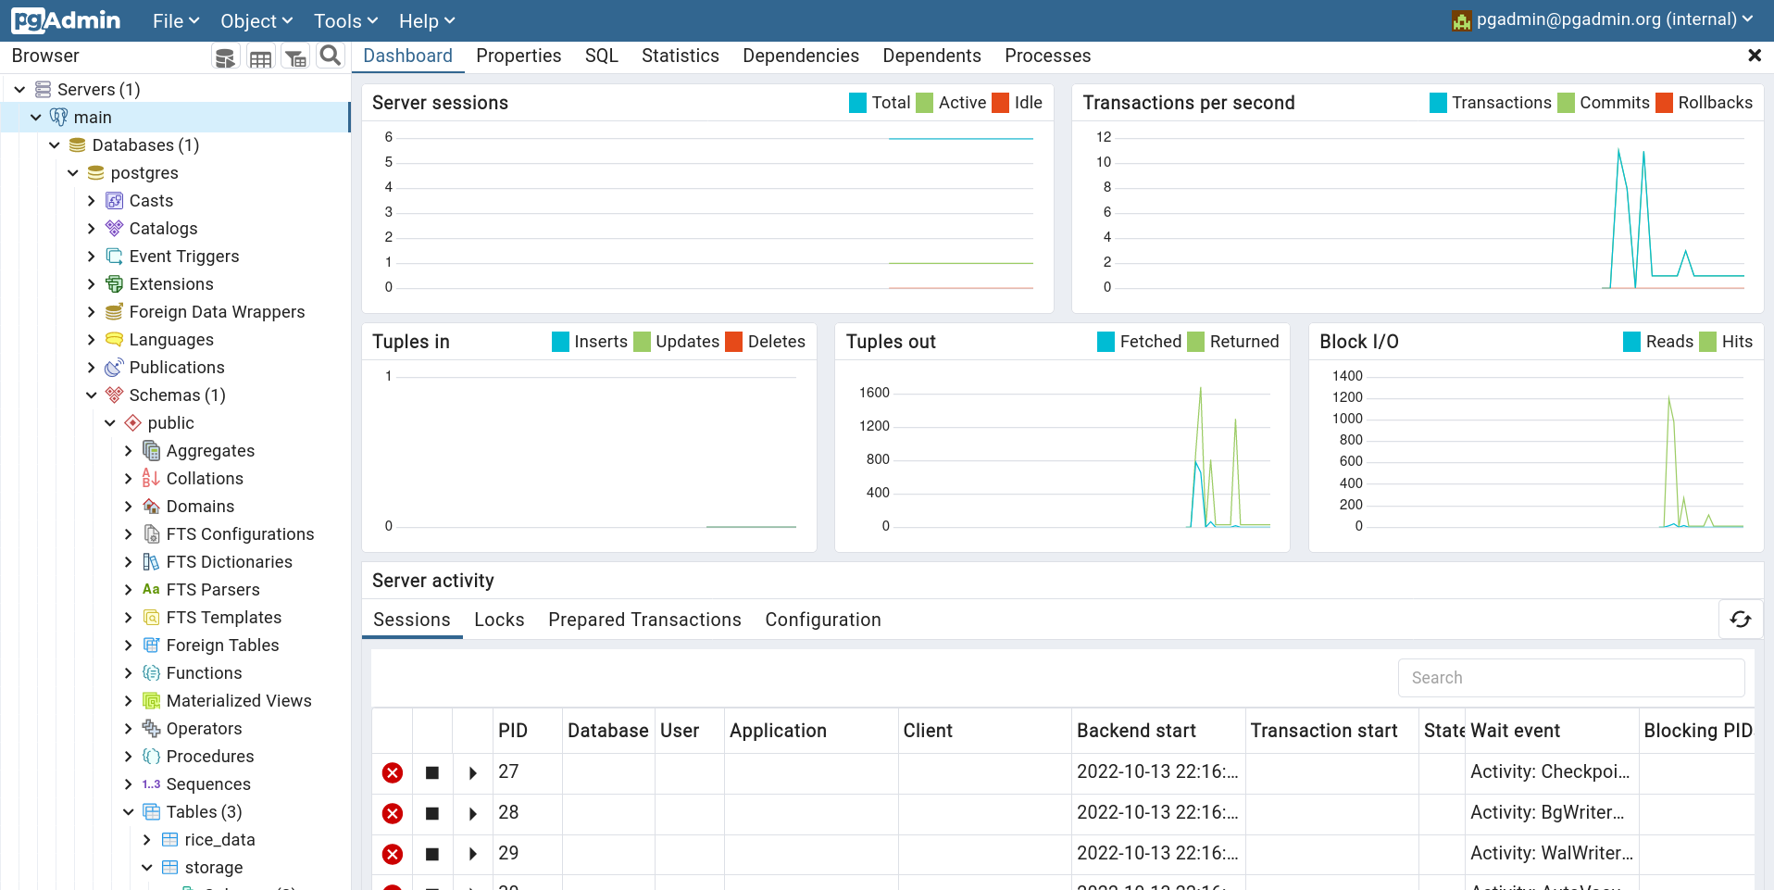Terminate session for PID 28

click(x=393, y=814)
